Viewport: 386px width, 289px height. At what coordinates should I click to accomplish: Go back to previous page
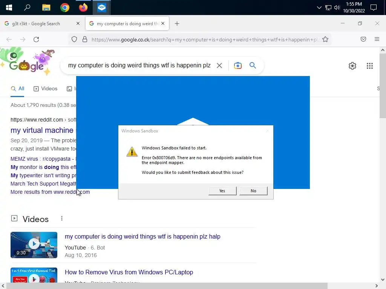[9, 40]
